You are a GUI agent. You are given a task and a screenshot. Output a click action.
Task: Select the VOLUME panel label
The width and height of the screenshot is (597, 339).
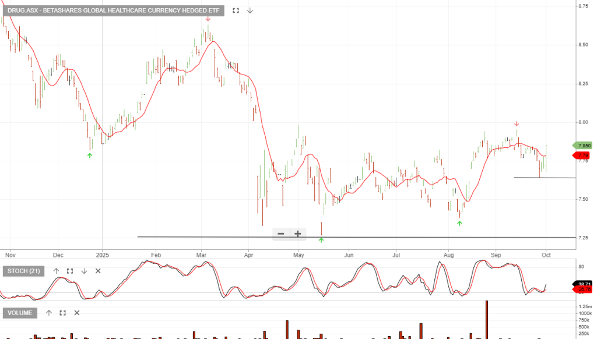click(20, 313)
